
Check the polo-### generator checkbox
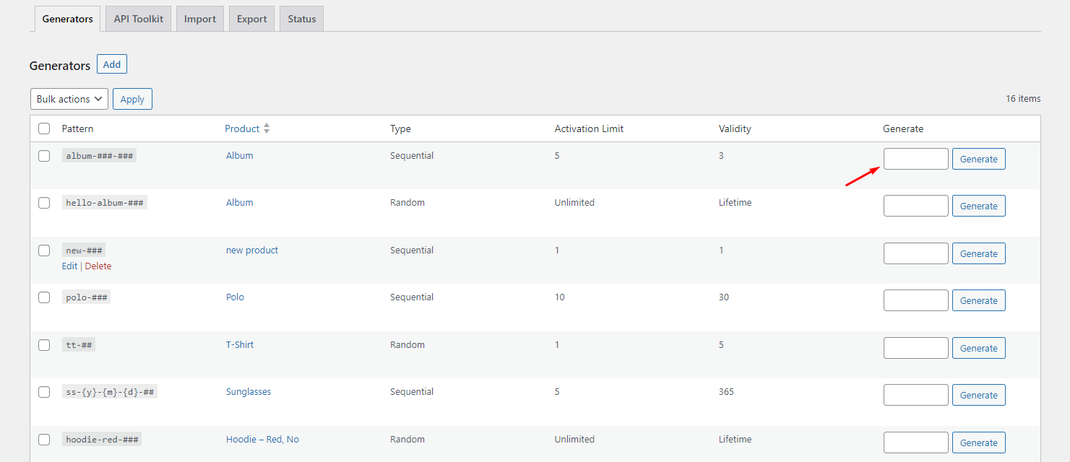(x=44, y=297)
